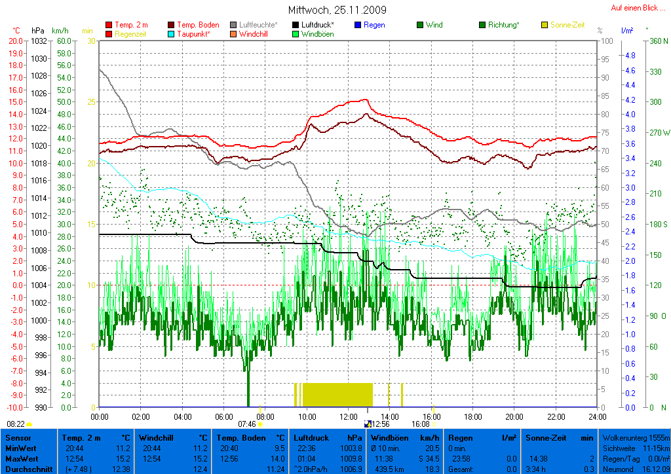
Task: Click the Wind legend label
Action: (x=434, y=25)
